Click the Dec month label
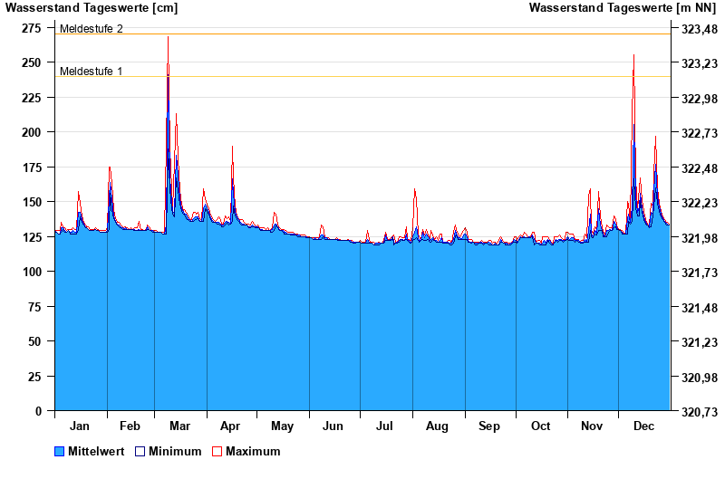 click(x=643, y=426)
